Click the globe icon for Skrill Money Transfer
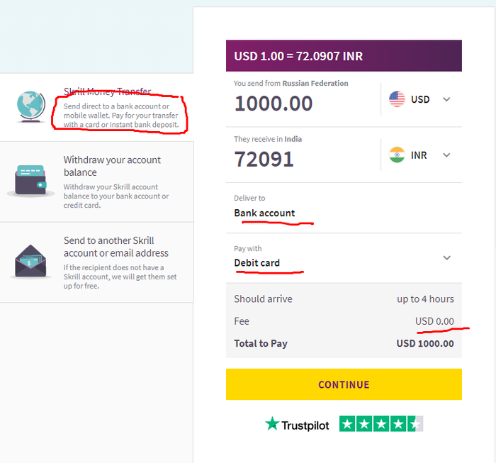 [x=30, y=108]
